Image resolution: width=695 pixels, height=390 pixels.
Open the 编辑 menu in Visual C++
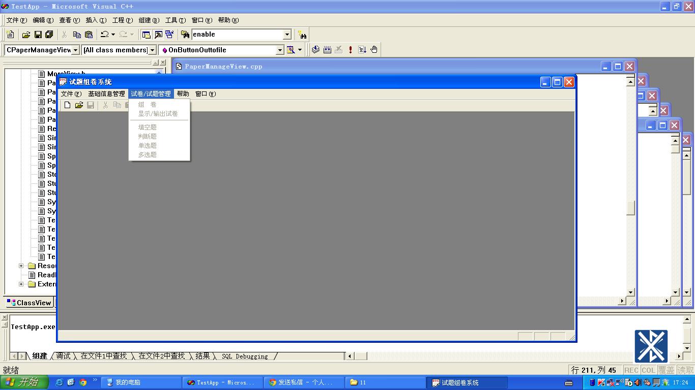tap(43, 20)
